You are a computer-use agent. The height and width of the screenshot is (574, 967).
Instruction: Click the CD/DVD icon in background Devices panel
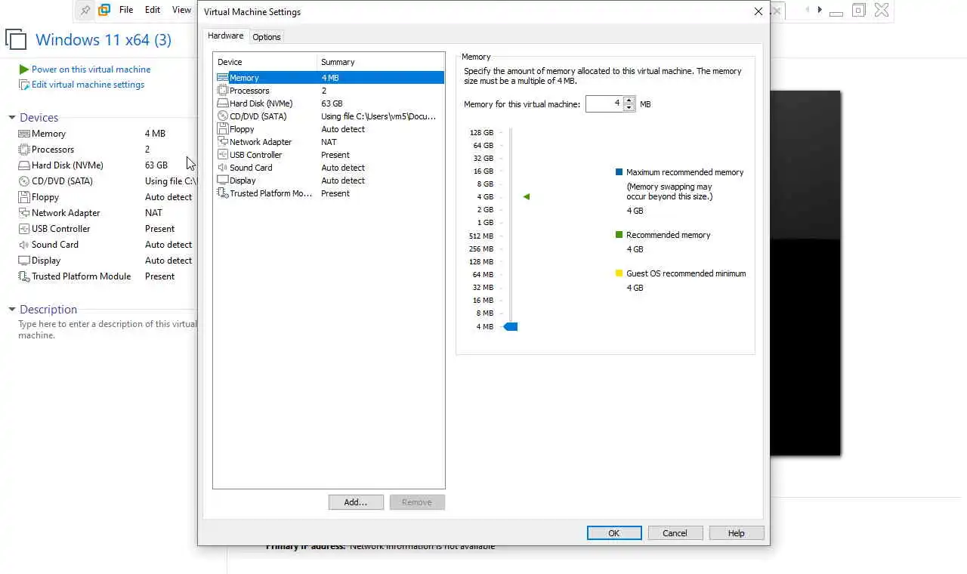(x=24, y=181)
